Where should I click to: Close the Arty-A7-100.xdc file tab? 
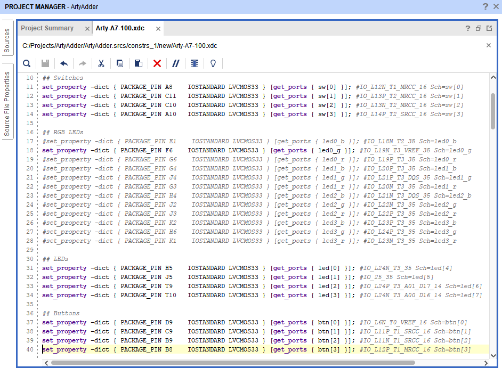click(157, 28)
